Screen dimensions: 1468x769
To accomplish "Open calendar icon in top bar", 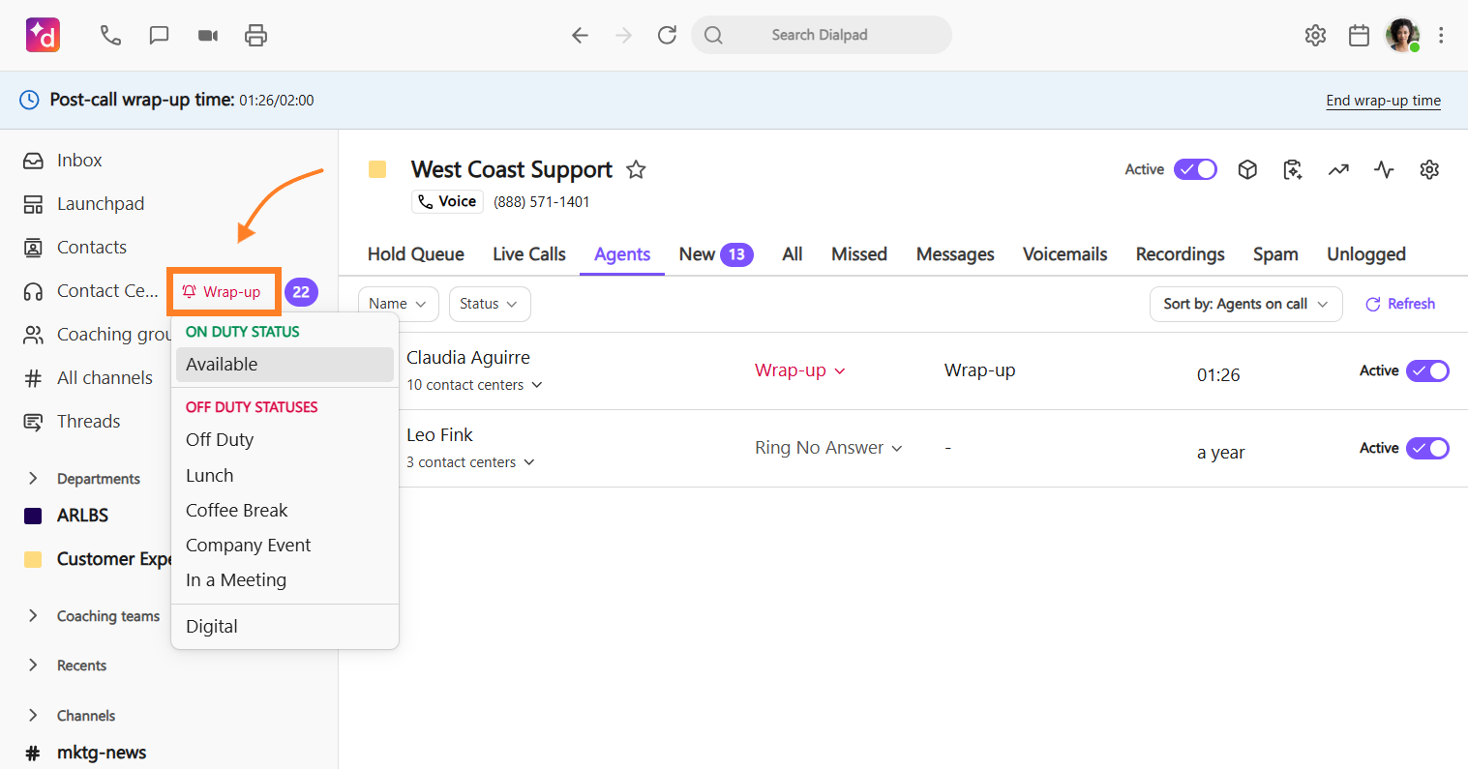I will tap(1359, 36).
